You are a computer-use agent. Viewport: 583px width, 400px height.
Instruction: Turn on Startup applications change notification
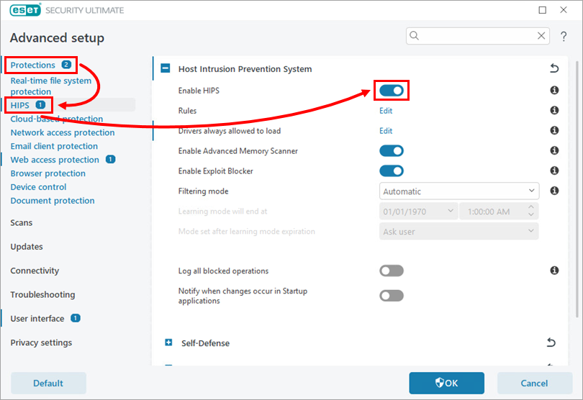(x=392, y=296)
